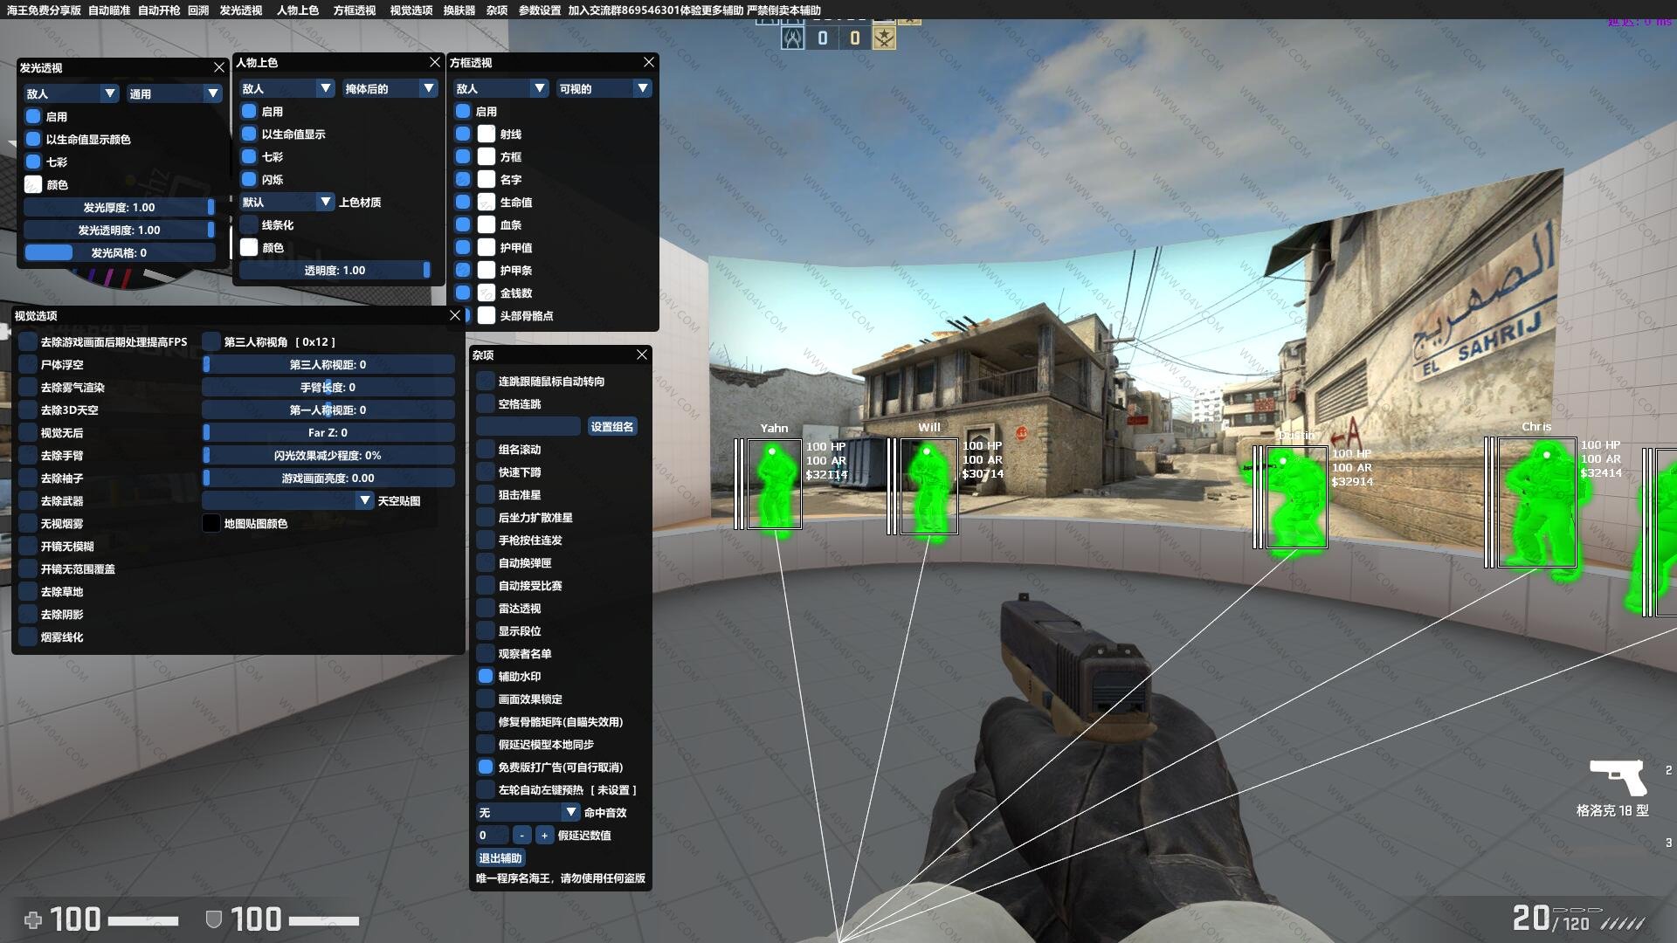Click the armor shield icon in HUD

(x=212, y=919)
